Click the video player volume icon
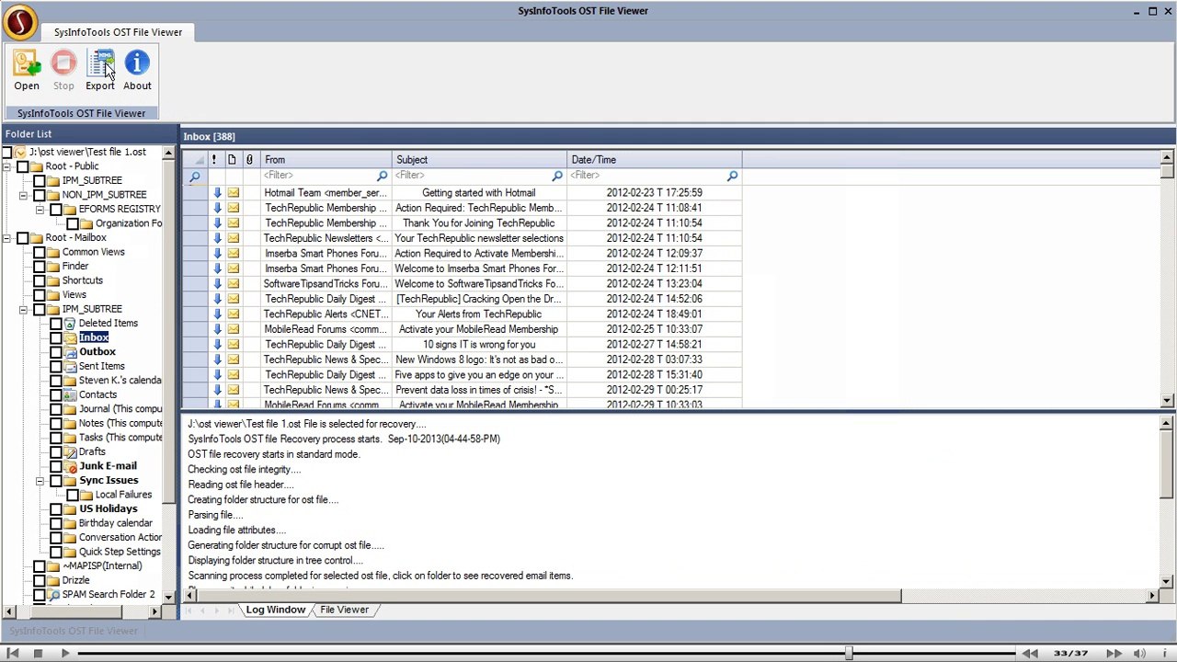The image size is (1177, 662). point(1139,653)
